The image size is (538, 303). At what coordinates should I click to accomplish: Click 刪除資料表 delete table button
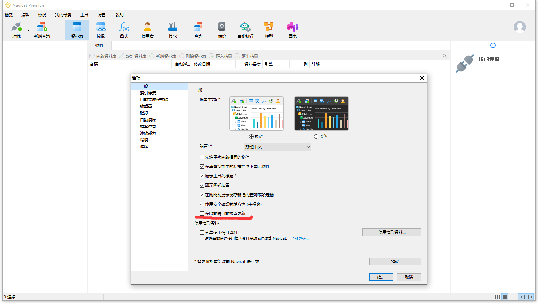193,56
